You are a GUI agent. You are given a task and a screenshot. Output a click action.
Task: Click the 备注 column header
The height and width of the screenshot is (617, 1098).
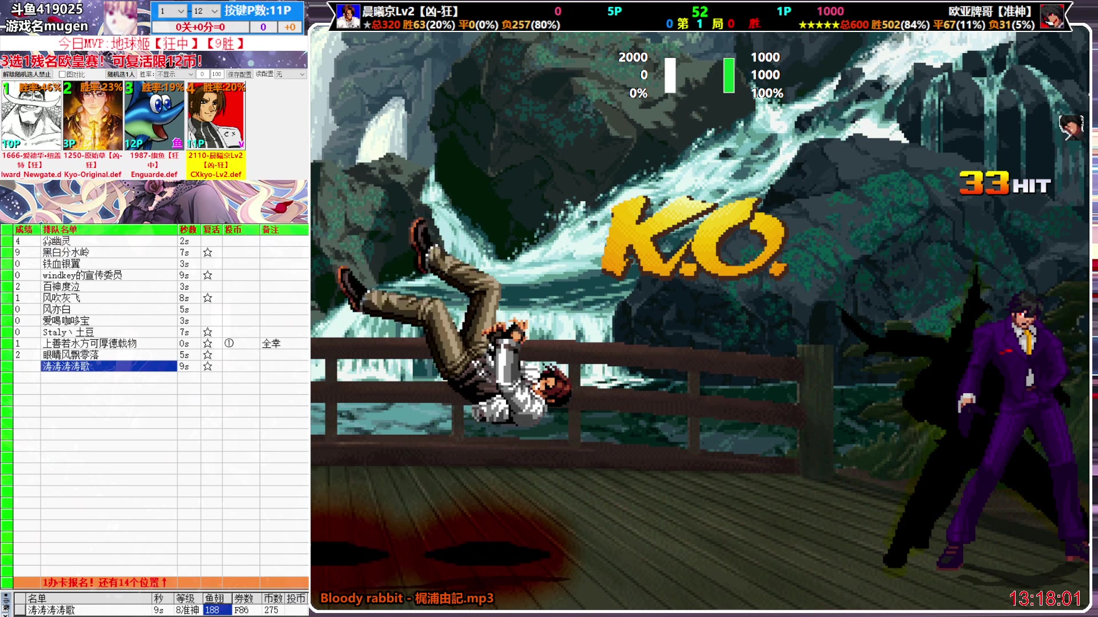[x=284, y=230]
